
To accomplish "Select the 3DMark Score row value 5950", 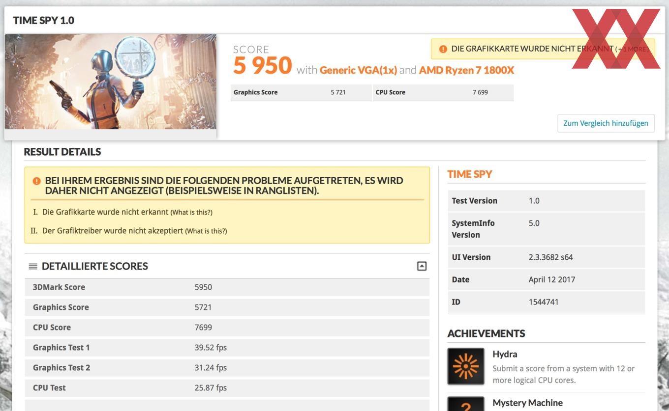I will (x=203, y=287).
